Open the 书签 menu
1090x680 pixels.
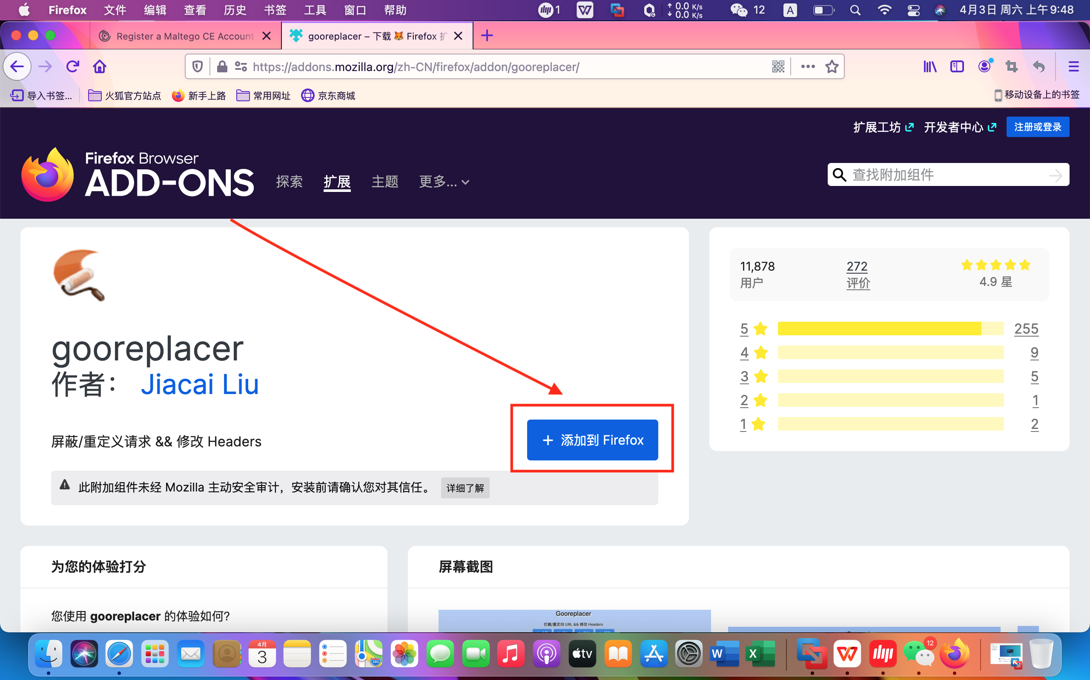pos(275,10)
